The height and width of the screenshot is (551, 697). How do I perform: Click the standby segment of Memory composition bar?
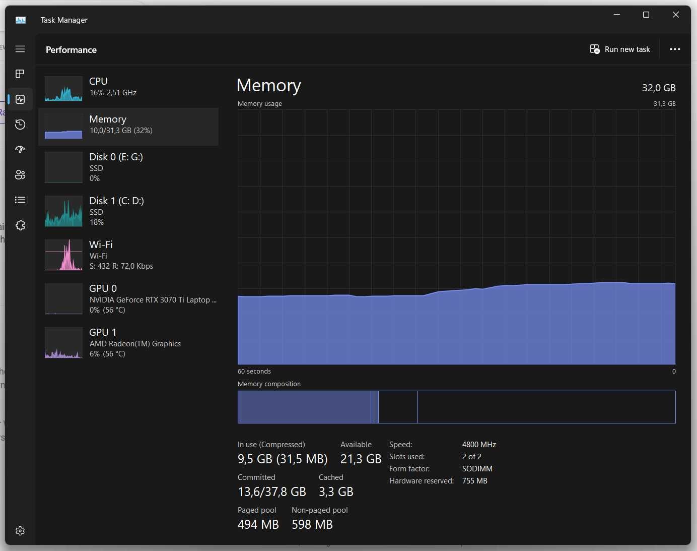pyautogui.click(x=398, y=407)
